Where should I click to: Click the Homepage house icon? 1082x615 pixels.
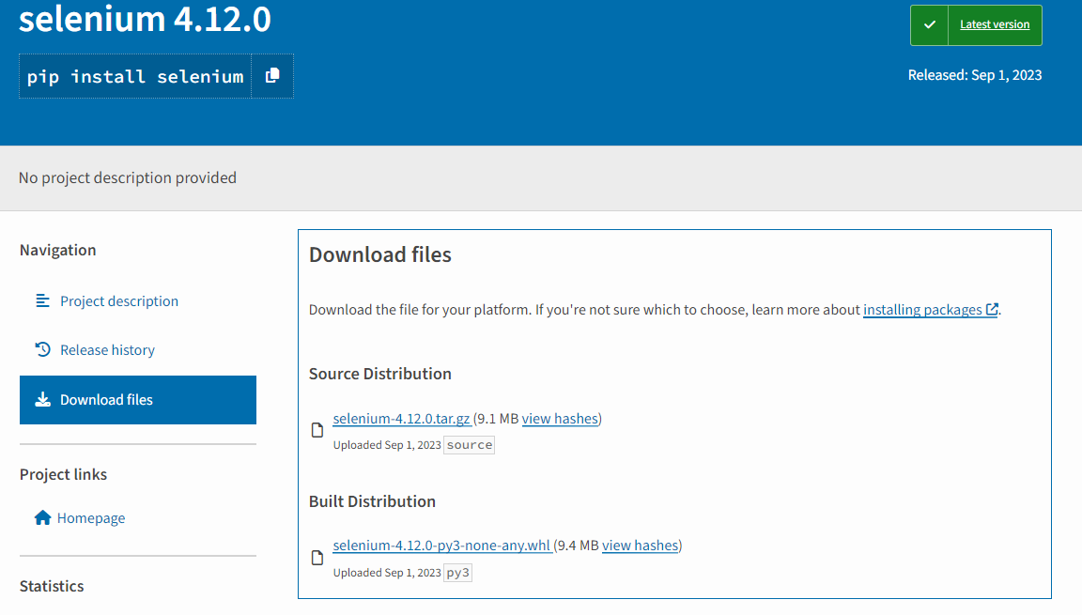pos(43,517)
